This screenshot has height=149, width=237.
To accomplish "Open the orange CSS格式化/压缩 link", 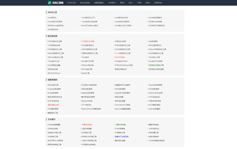I will (88, 42).
